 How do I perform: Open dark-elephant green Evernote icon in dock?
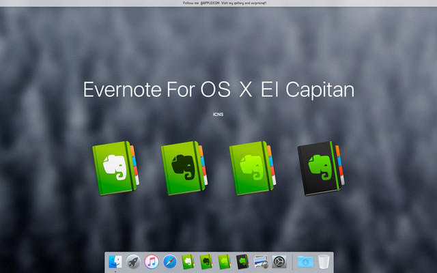pos(206,261)
